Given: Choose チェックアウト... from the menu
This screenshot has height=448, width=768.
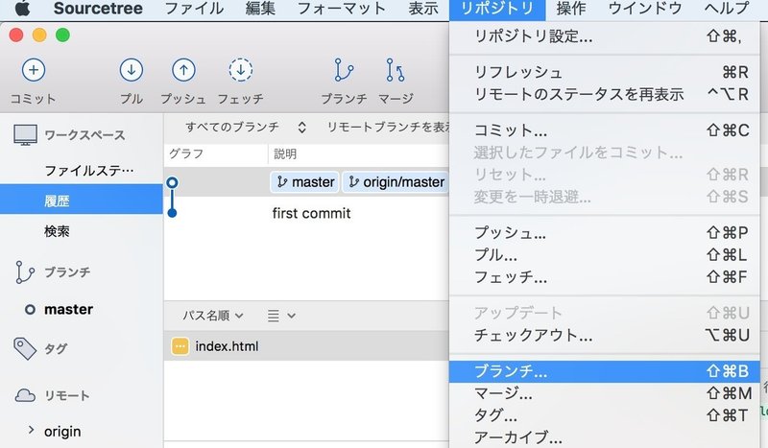Looking at the screenshot, I should (605, 335).
